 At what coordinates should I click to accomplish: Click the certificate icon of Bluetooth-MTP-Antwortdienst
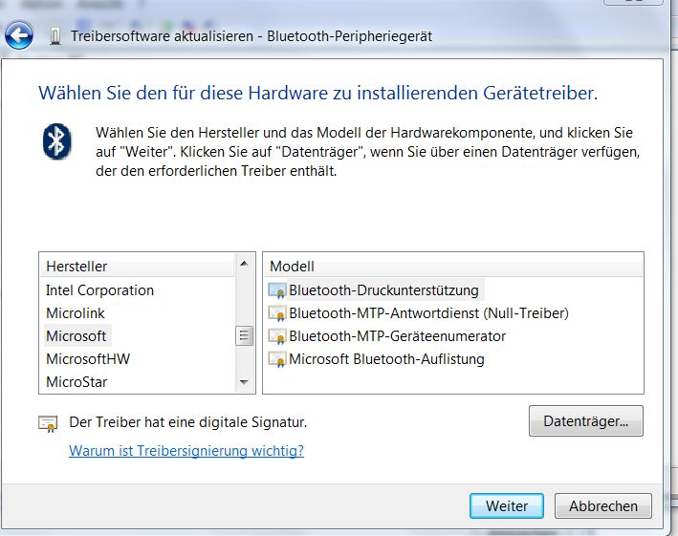[x=277, y=313]
